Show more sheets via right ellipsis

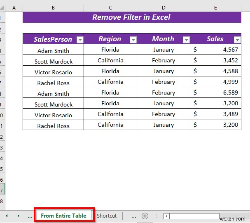134,217
